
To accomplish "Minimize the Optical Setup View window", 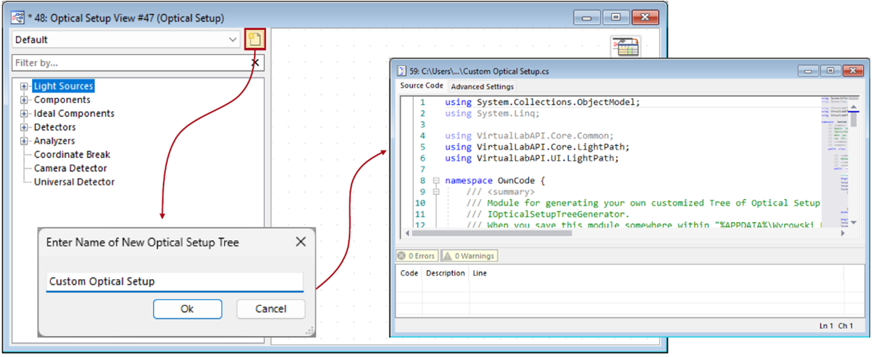I will pyautogui.click(x=587, y=17).
